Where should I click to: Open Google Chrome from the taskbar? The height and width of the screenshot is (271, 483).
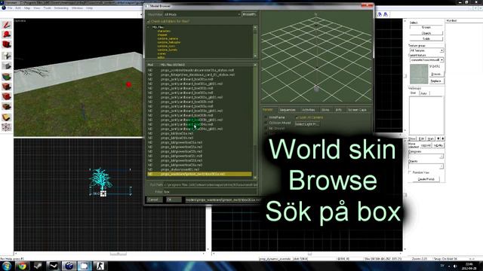tap(22, 266)
